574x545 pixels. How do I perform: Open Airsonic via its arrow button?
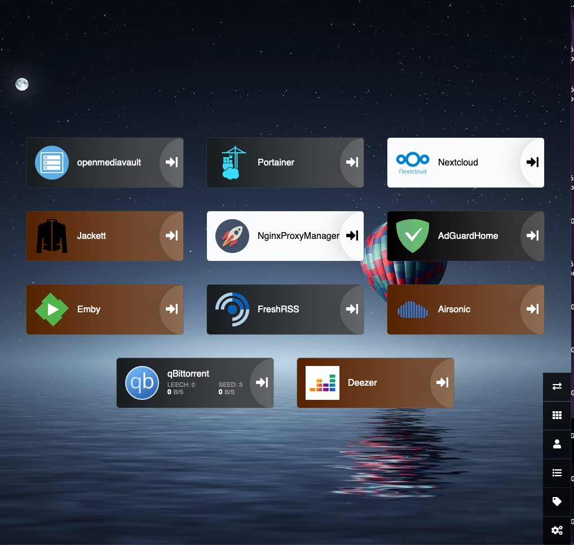coord(533,309)
